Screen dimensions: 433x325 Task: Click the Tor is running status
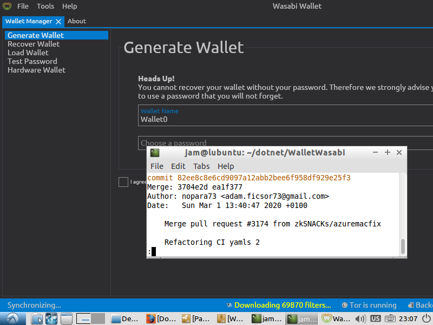coord(373,305)
